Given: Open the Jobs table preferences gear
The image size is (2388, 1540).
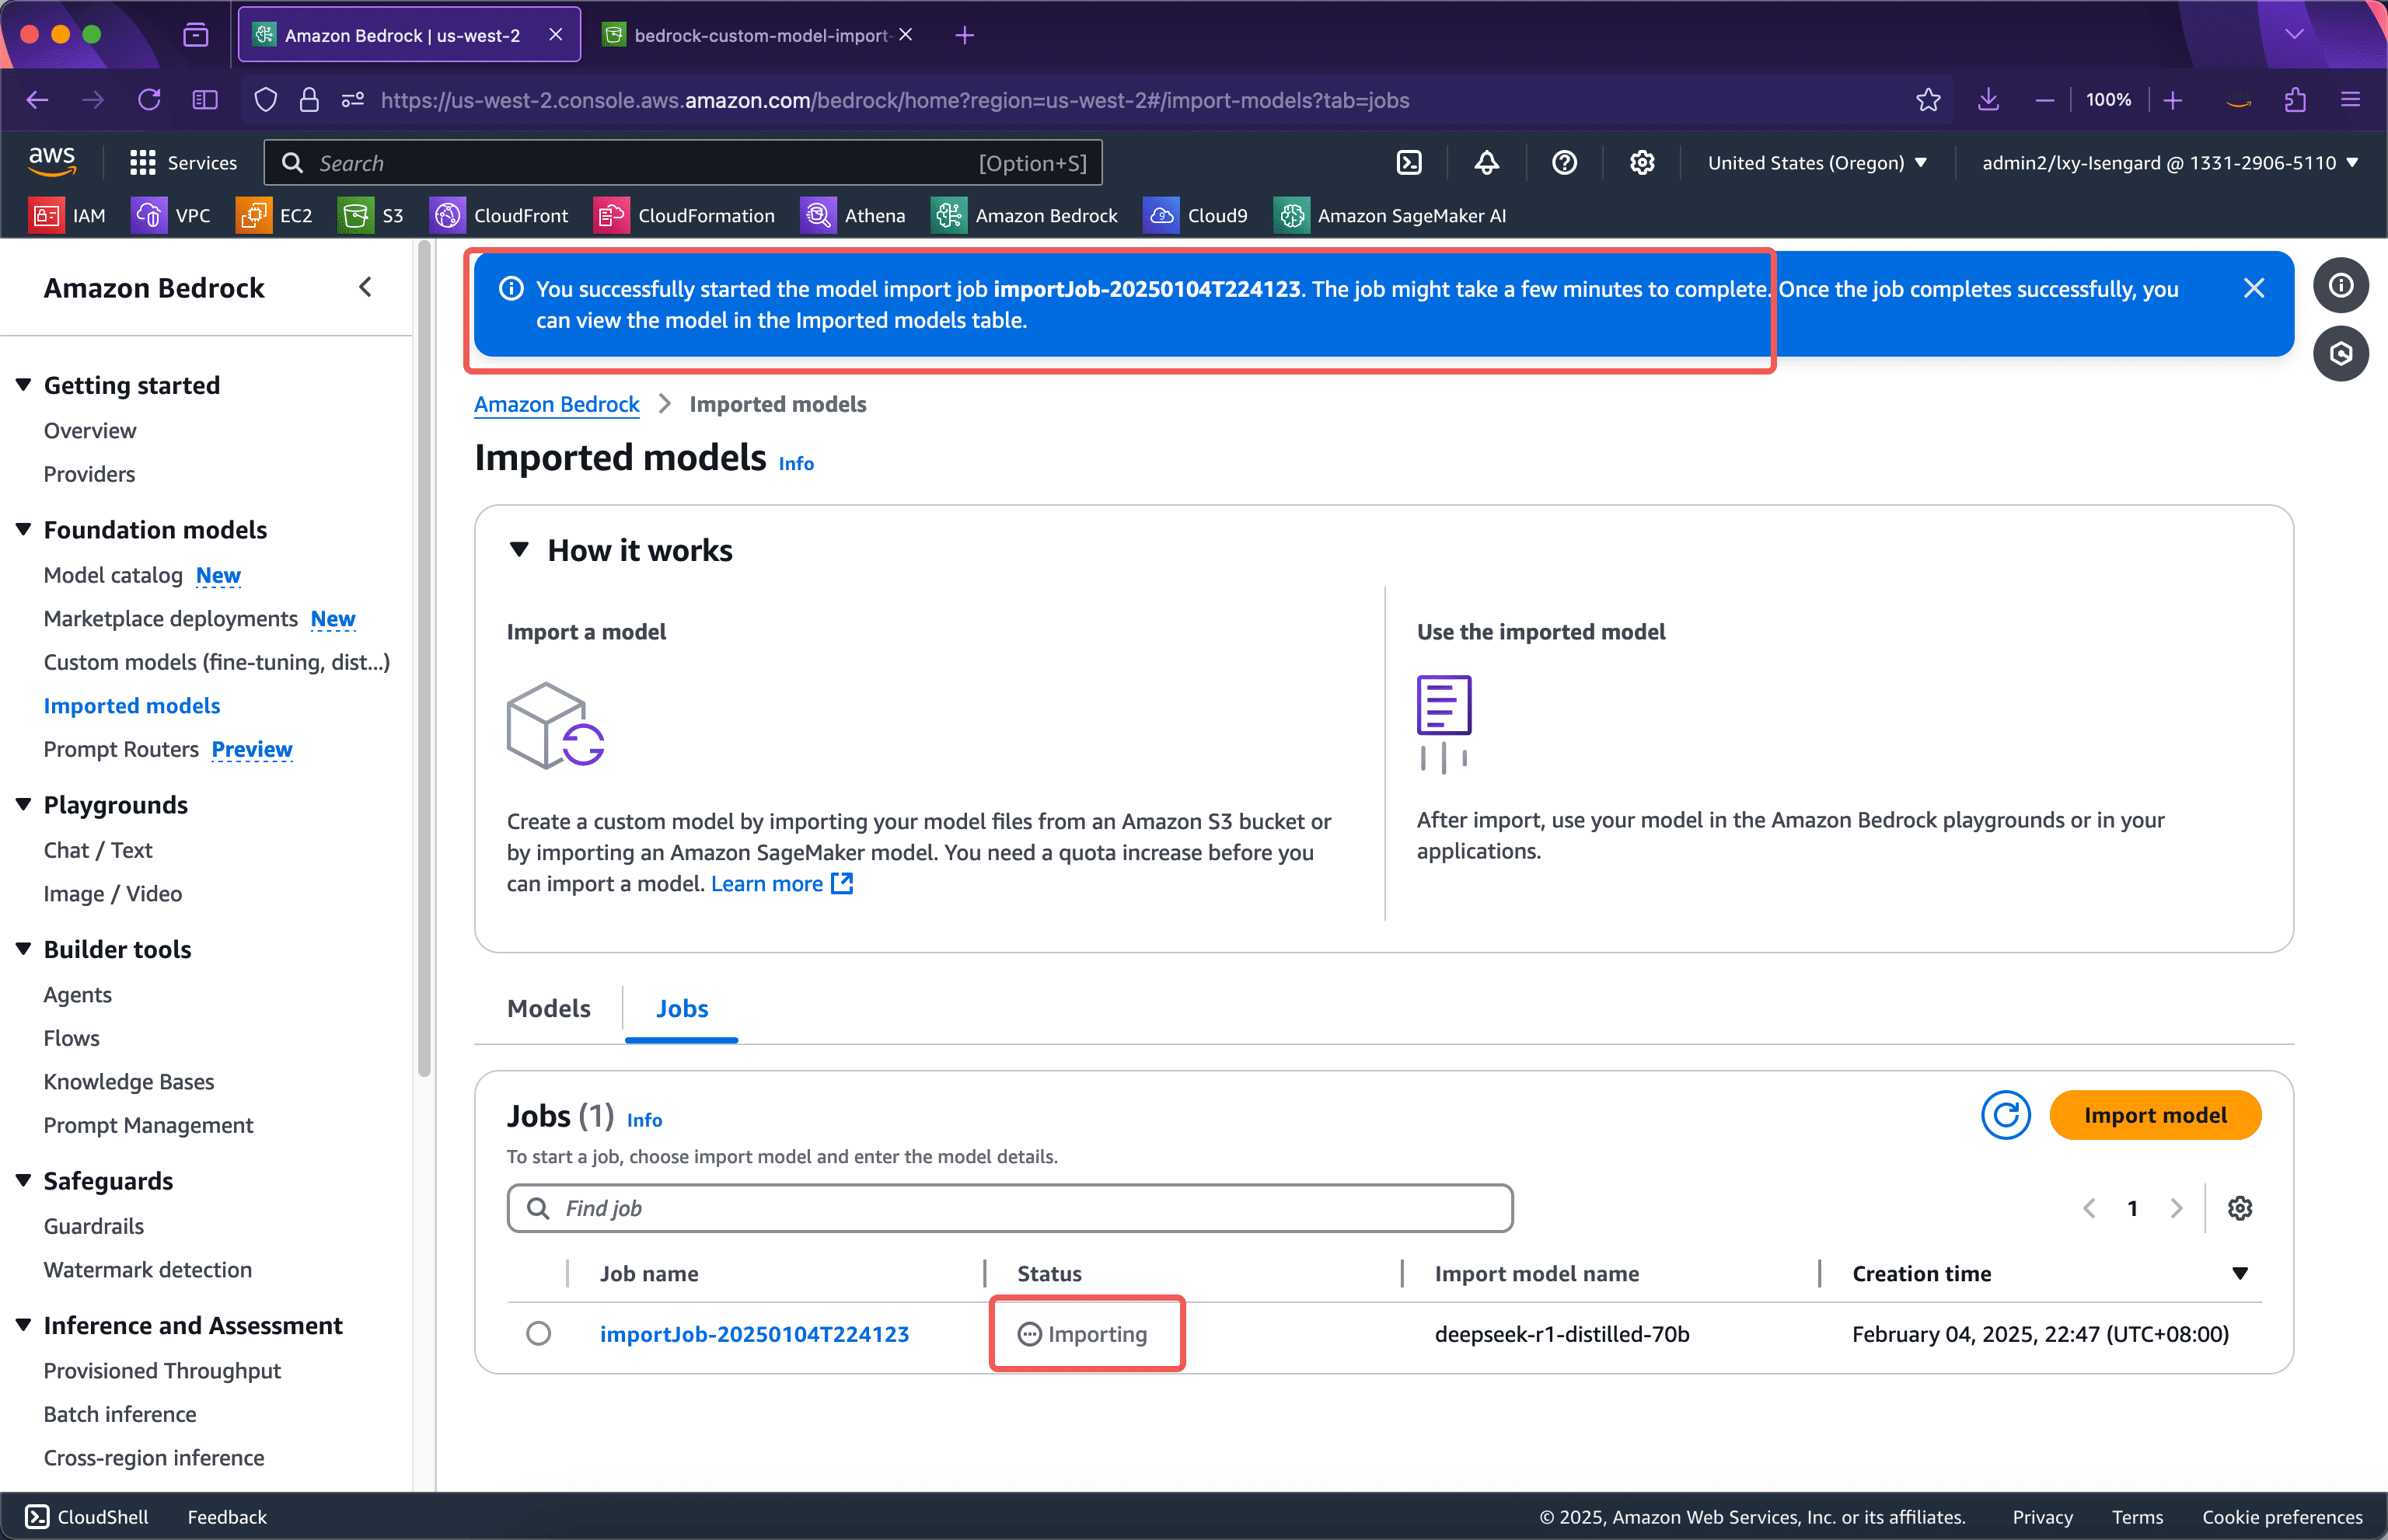Looking at the screenshot, I should coord(2241,1207).
